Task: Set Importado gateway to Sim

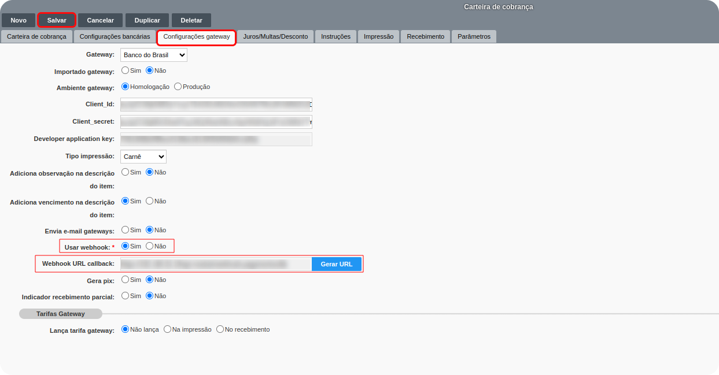Action: click(125, 70)
